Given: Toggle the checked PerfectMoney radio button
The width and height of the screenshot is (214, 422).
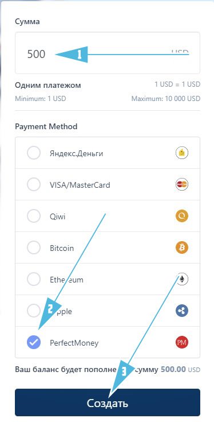Looking at the screenshot, I should [x=34, y=343].
